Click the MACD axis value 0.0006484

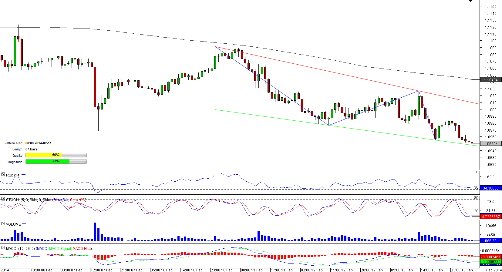491,251
